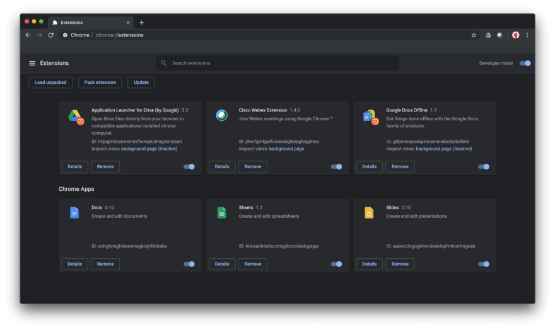Remove the Slides app
Viewport: 555px width, 330px height.
pos(400,264)
